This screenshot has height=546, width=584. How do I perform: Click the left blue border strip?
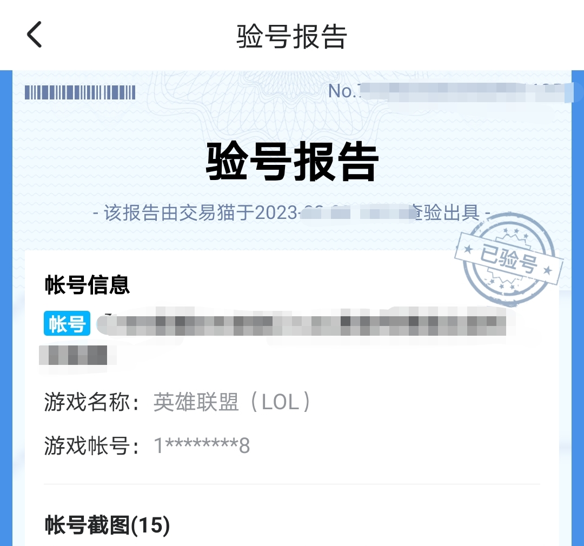(6, 308)
